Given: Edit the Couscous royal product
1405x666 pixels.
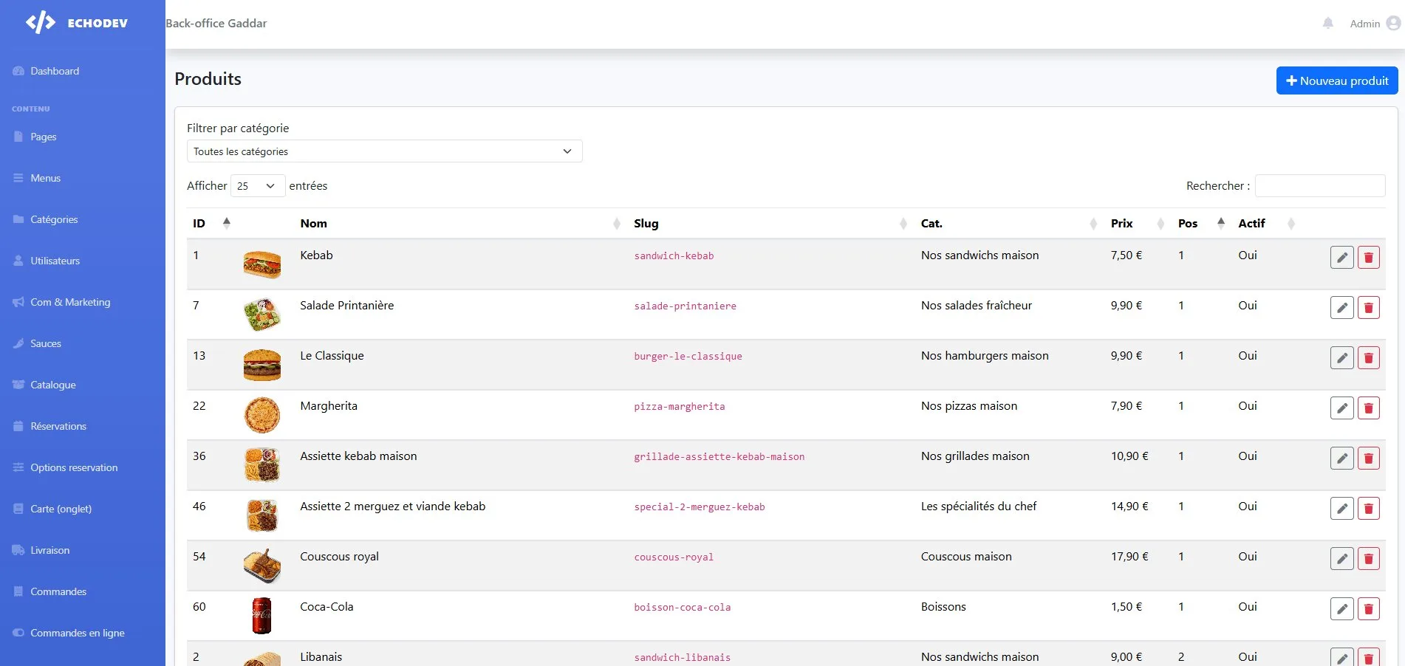Looking at the screenshot, I should 1341,559.
